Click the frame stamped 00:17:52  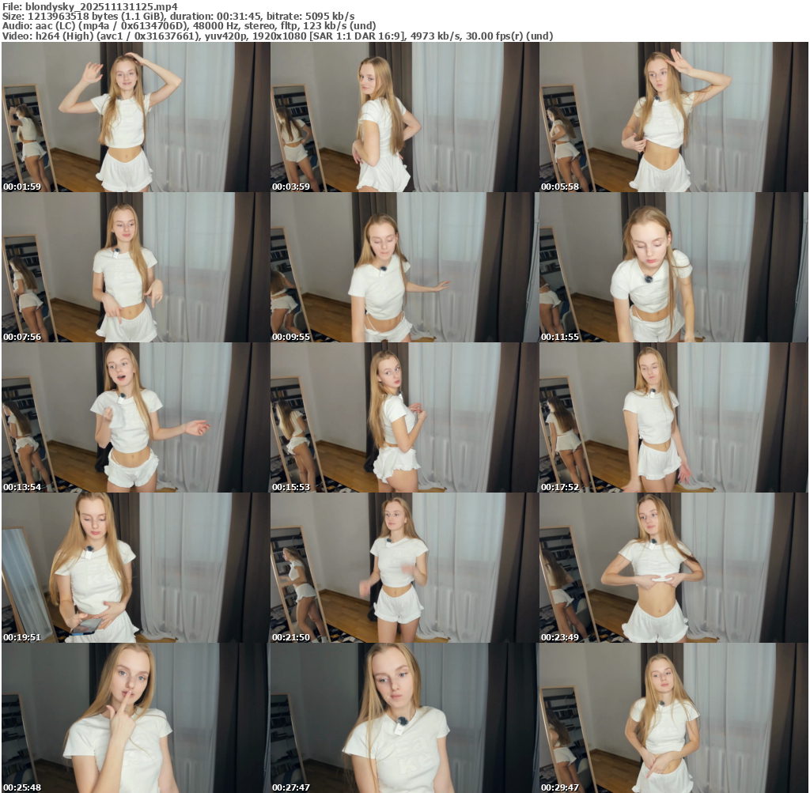pos(674,417)
